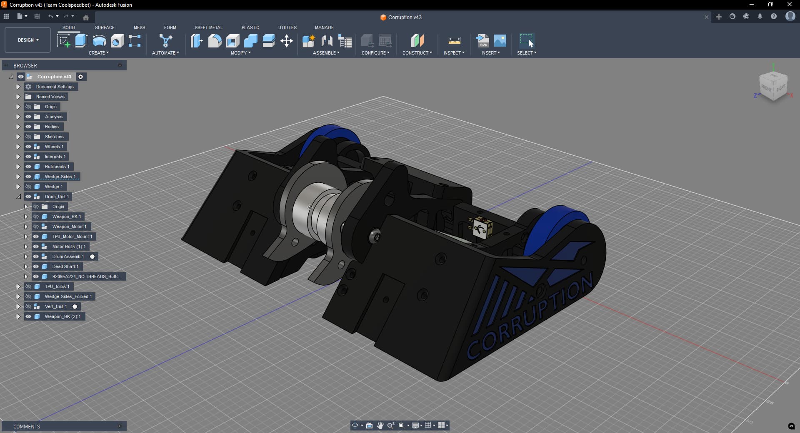This screenshot has width=800, height=433.
Task: Hide the Dead Shaft:1 component
Action: tap(36, 266)
